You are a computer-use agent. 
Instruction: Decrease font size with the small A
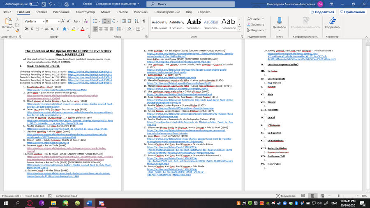68,21
